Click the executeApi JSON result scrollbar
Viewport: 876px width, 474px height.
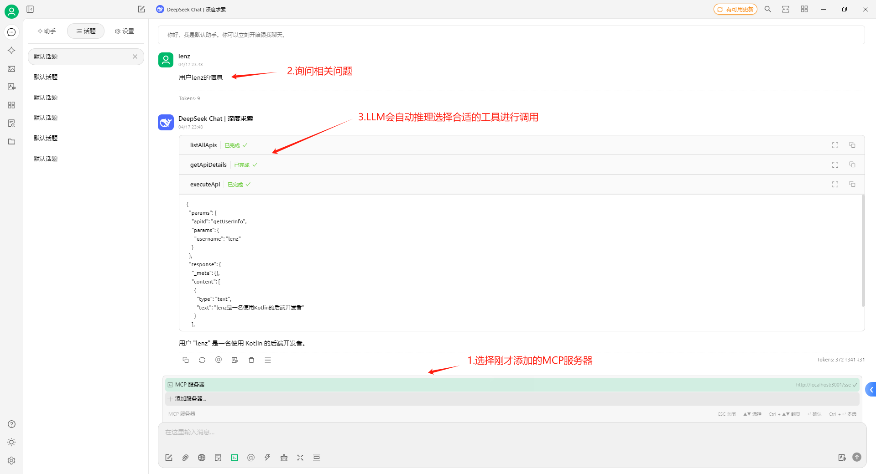click(x=863, y=251)
